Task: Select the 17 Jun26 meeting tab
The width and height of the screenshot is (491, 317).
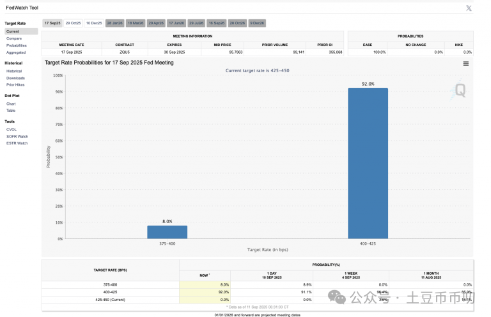Action: [176, 23]
